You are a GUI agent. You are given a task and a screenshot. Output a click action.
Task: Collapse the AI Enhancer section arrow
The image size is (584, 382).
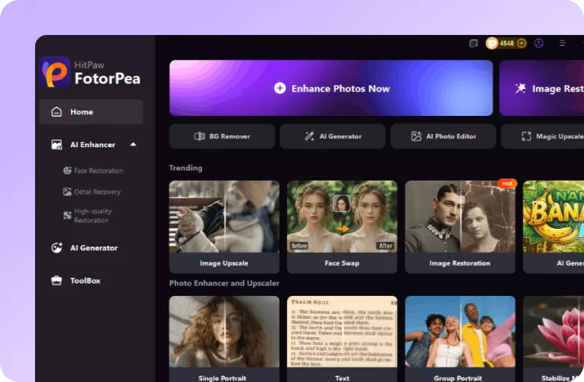click(133, 144)
